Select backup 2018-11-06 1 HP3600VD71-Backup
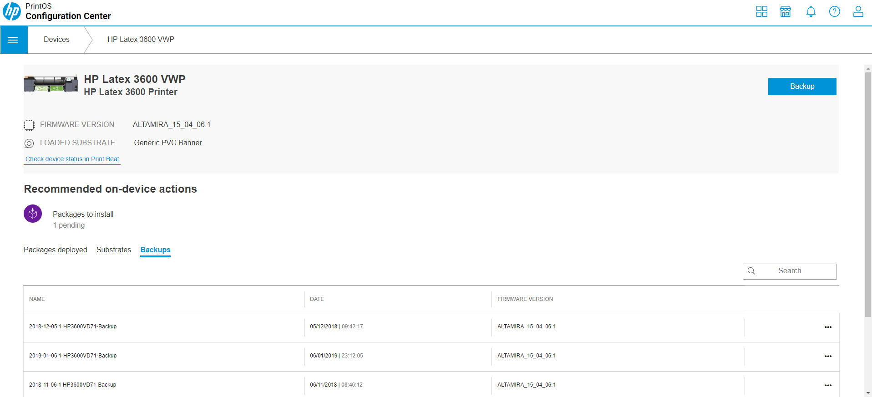The image size is (872, 398). (73, 385)
